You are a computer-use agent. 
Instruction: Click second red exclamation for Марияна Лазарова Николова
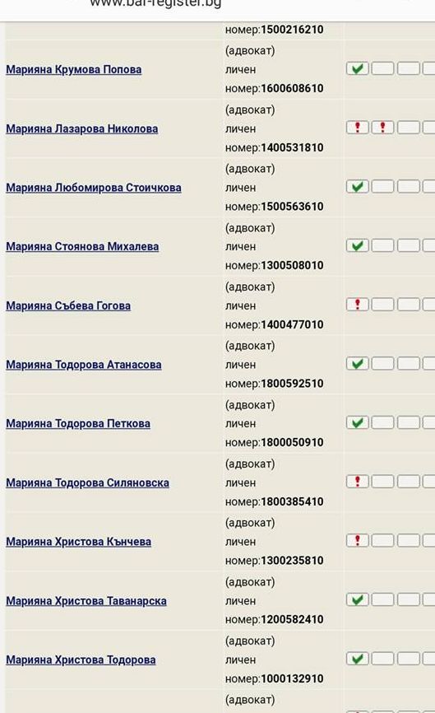point(382,128)
